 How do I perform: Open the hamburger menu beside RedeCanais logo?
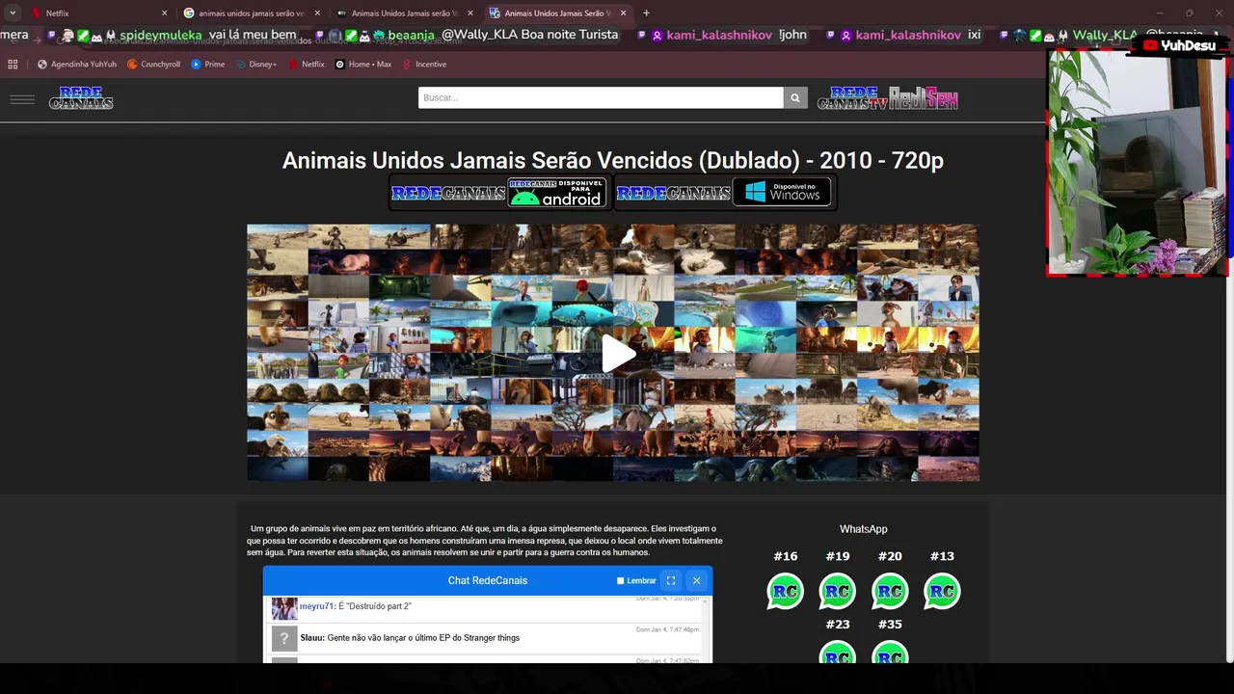click(22, 98)
